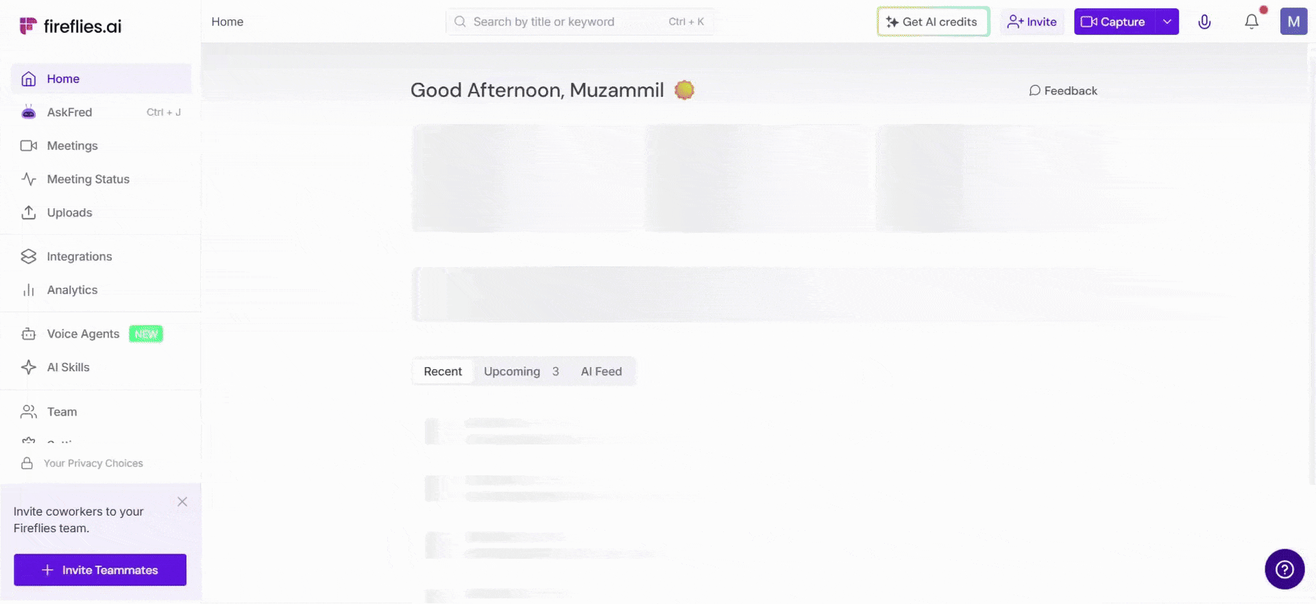Image resolution: width=1316 pixels, height=604 pixels.
Task: Click the Team people icon
Action: [x=28, y=412]
